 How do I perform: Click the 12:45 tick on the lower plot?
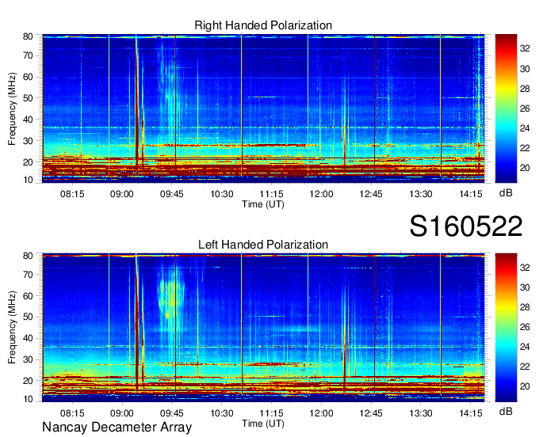(371, 413)
